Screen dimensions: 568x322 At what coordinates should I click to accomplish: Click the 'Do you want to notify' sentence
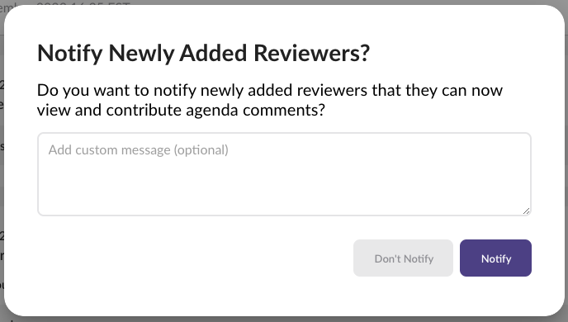(x=116, y=90)
